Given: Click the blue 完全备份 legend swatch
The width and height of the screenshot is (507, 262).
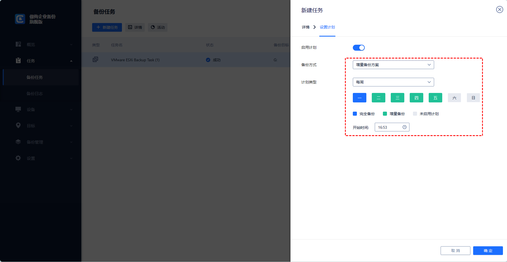Looking at the screenshot, I should 355,114.
